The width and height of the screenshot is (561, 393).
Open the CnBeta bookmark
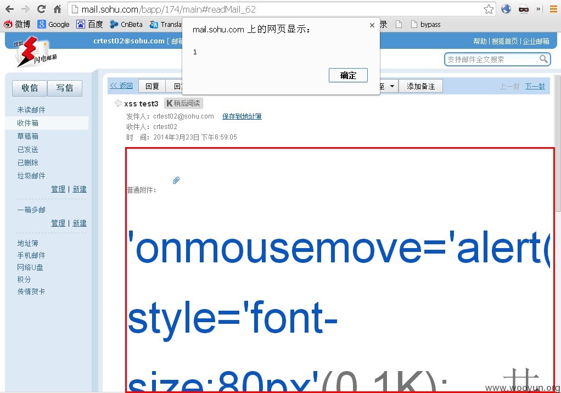[x=126, y=24]
